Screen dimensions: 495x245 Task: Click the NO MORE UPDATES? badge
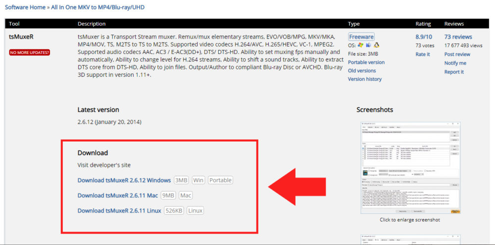(30, 52)
